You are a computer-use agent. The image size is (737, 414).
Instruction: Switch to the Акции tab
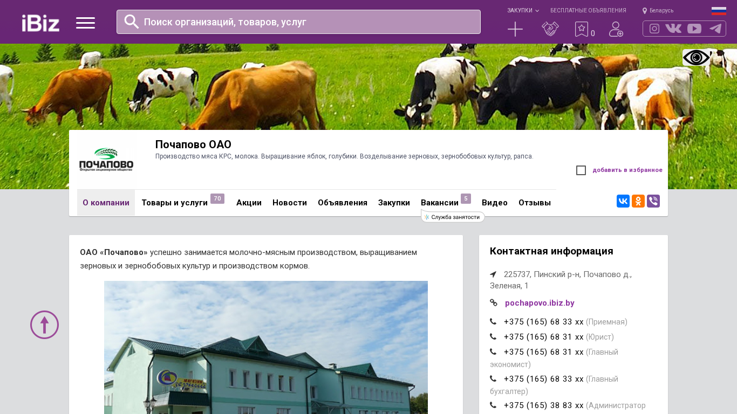tap(249, 203)
